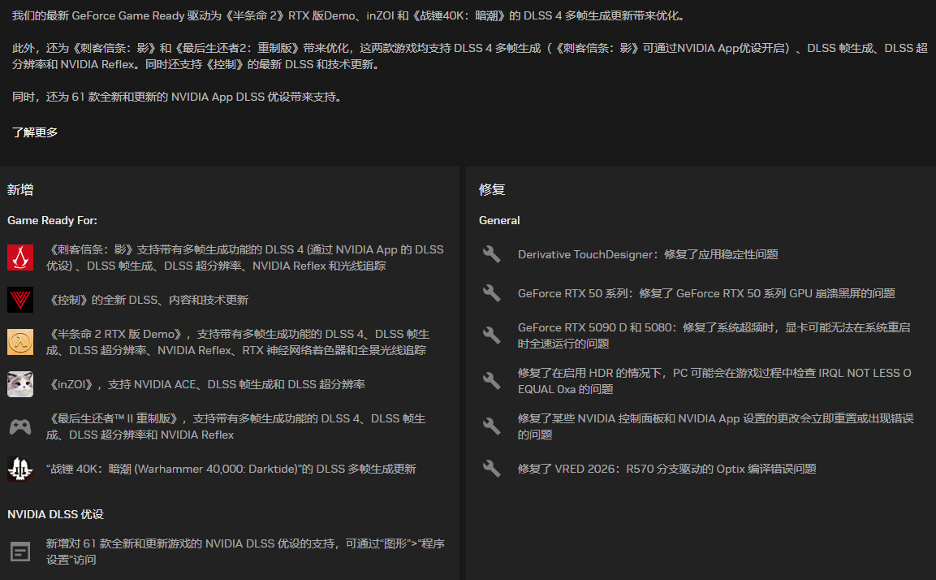Click the DLSS 优设 list document icon
Image resolution: width=936 pixels, height=580 pixels.
pyautogui.click(x=19, y=552)
